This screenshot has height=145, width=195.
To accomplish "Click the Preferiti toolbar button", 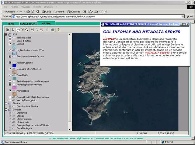I will [x=59, y=12].
